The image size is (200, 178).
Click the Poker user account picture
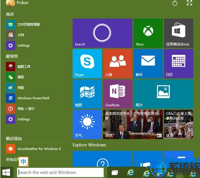(x=10, y=3)
